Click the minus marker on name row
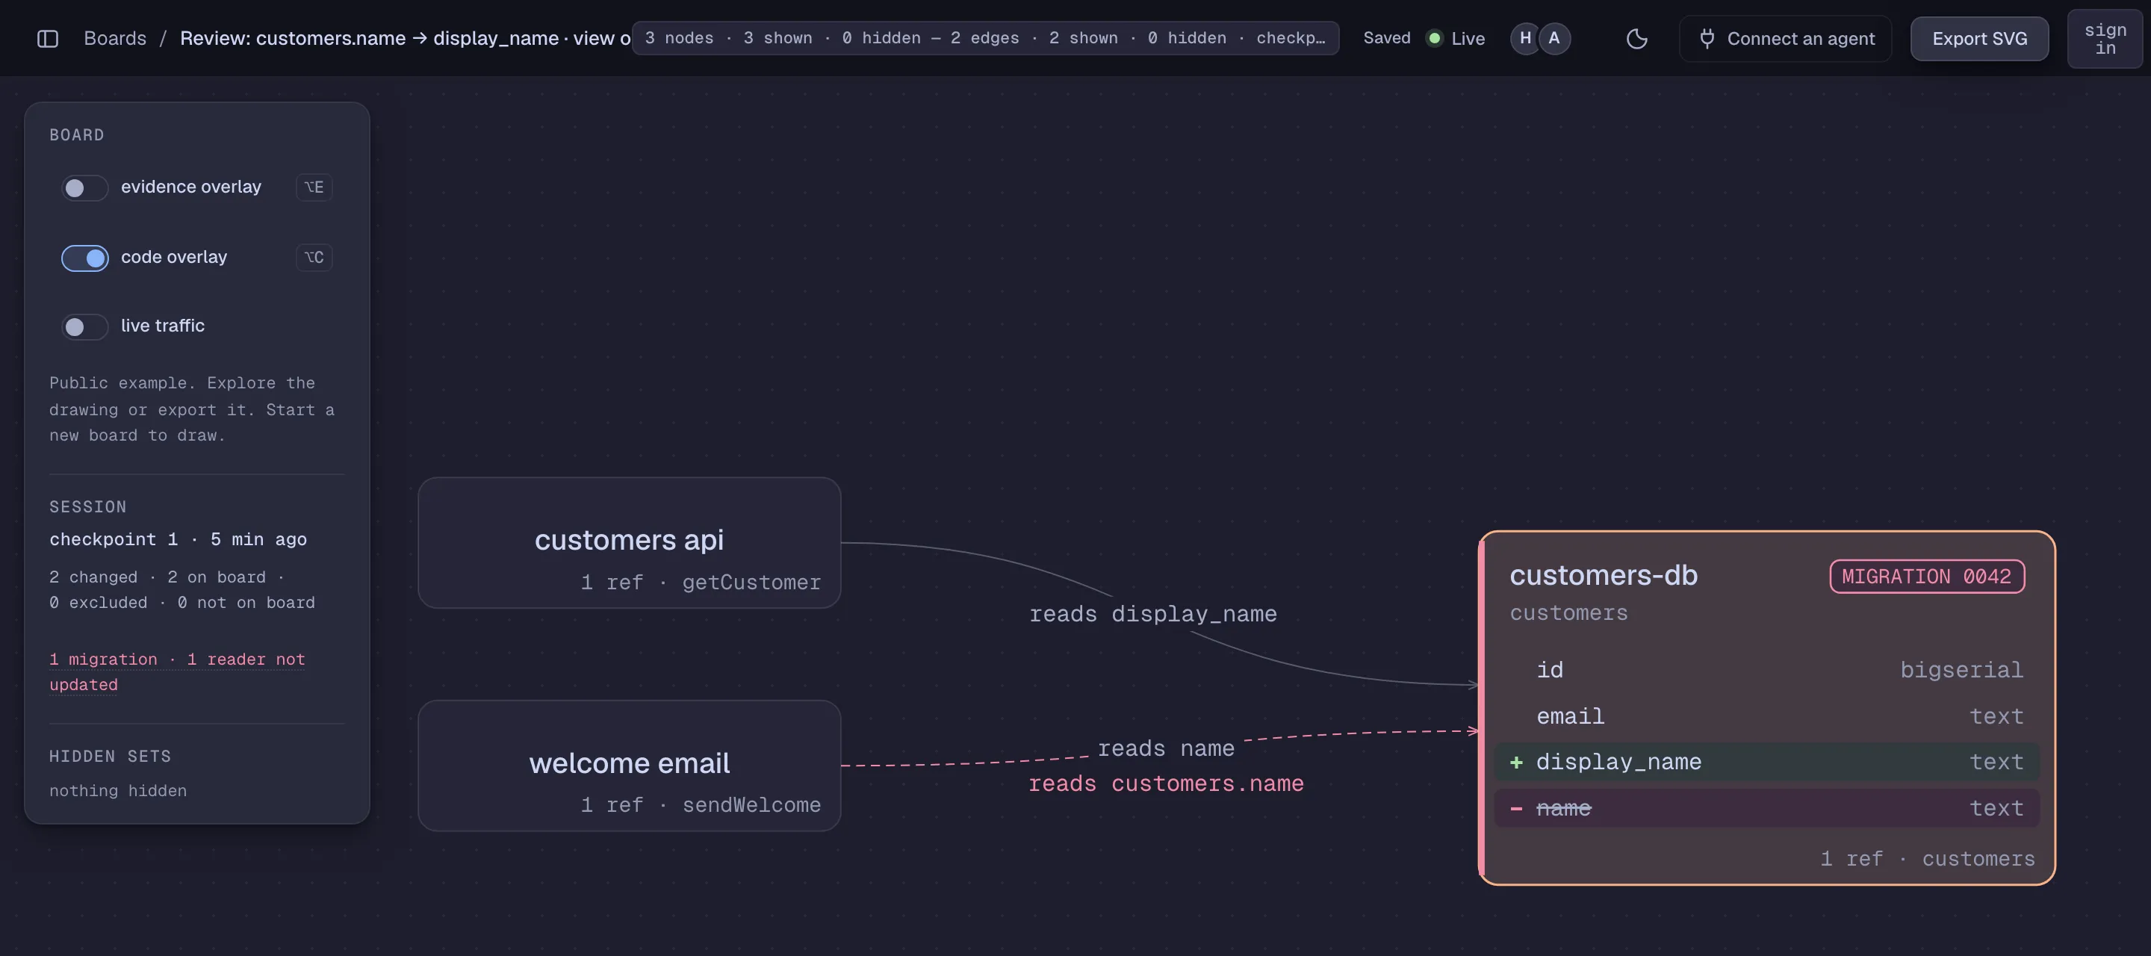 point(1516,808)
